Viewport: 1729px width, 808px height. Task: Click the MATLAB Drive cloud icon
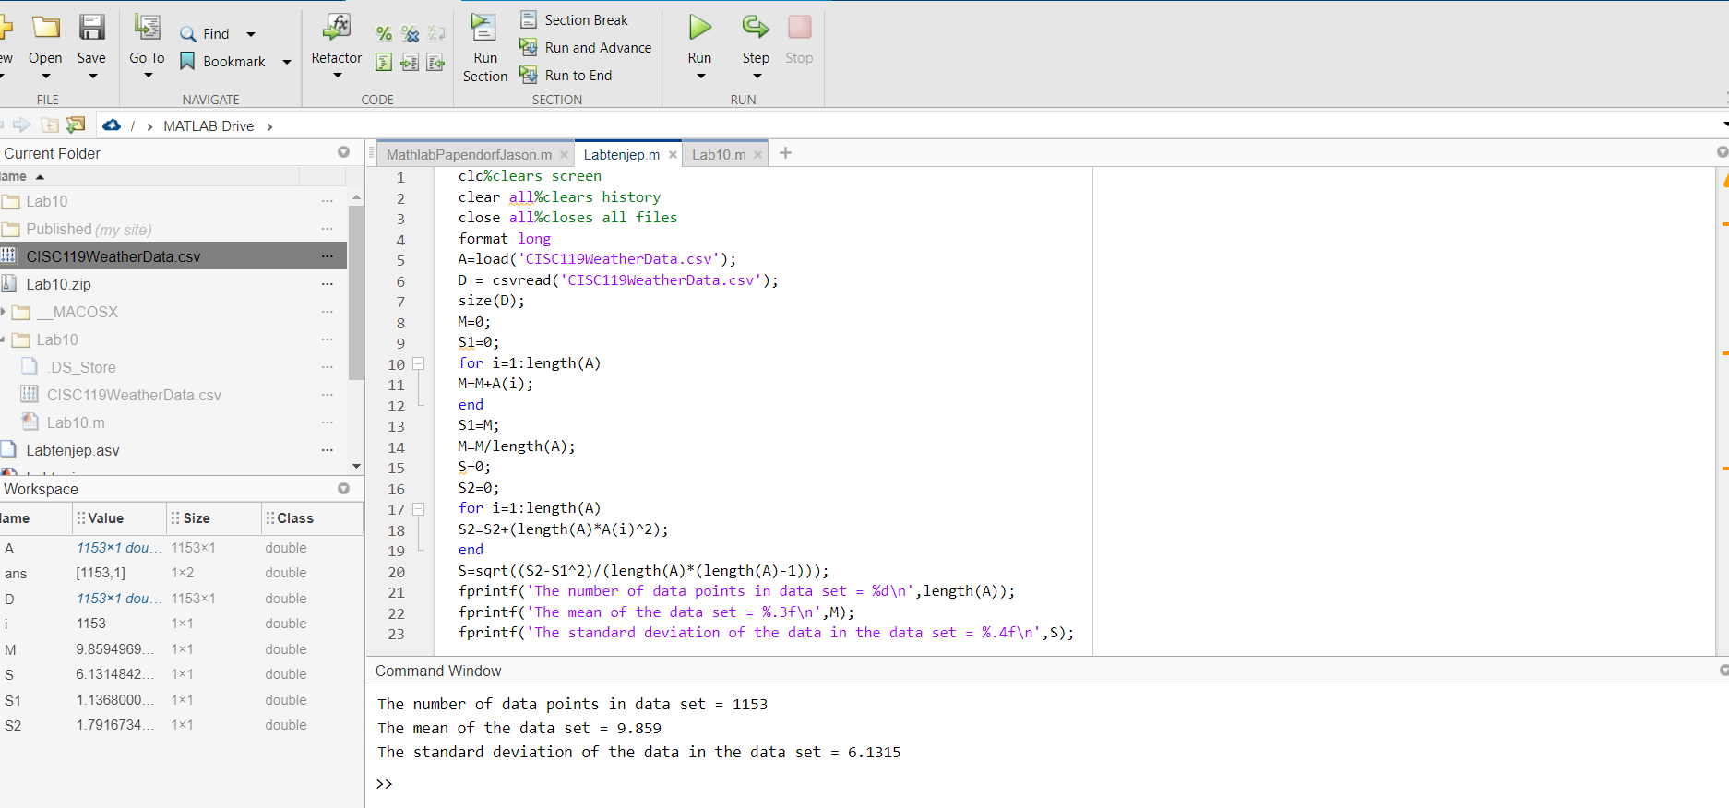coord(112,125)
